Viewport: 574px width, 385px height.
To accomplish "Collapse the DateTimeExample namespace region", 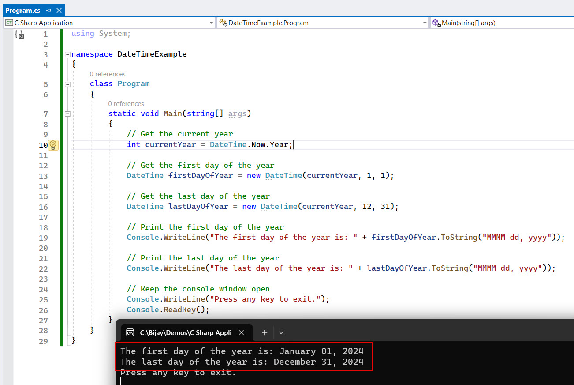I will point(67,54).
